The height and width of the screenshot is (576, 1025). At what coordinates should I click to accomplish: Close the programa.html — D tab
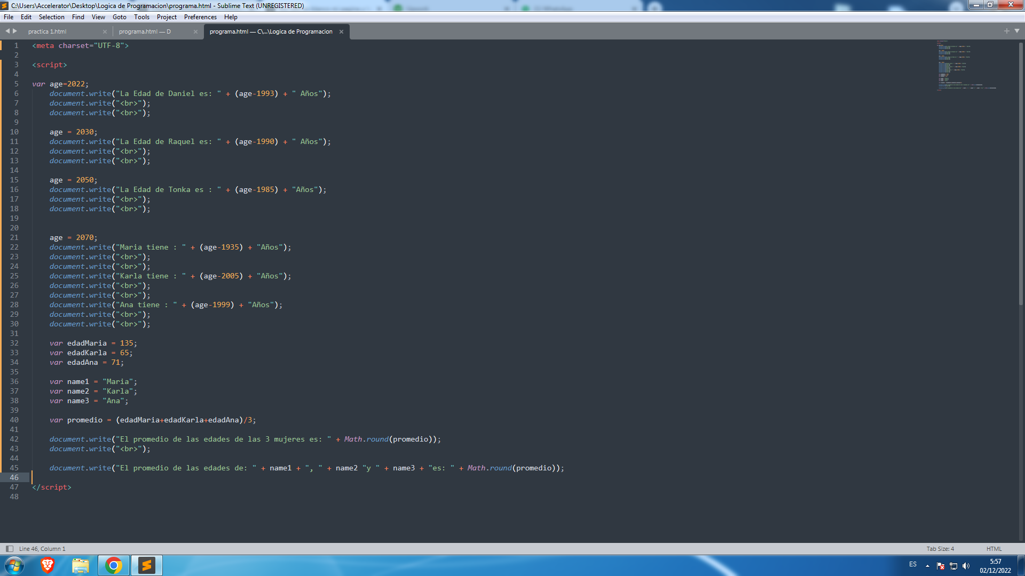point(195,32)
